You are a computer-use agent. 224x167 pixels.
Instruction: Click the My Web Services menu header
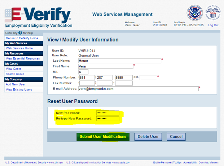[24, 43]
